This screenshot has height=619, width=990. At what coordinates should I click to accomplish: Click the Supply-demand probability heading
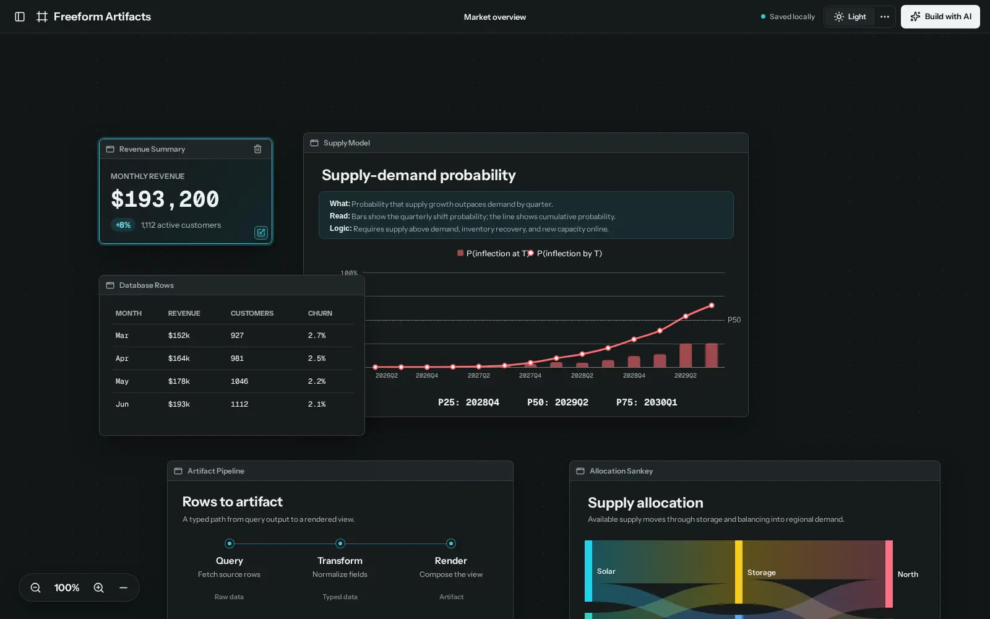tap(419, 175)
